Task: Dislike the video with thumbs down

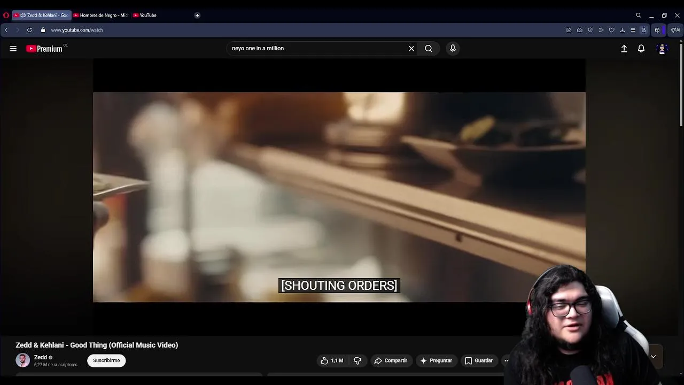Action: 357,361
